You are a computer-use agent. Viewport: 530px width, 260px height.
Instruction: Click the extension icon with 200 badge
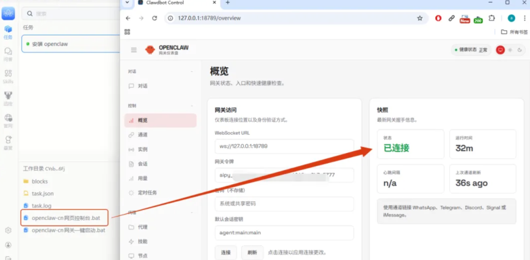(478, 19)
